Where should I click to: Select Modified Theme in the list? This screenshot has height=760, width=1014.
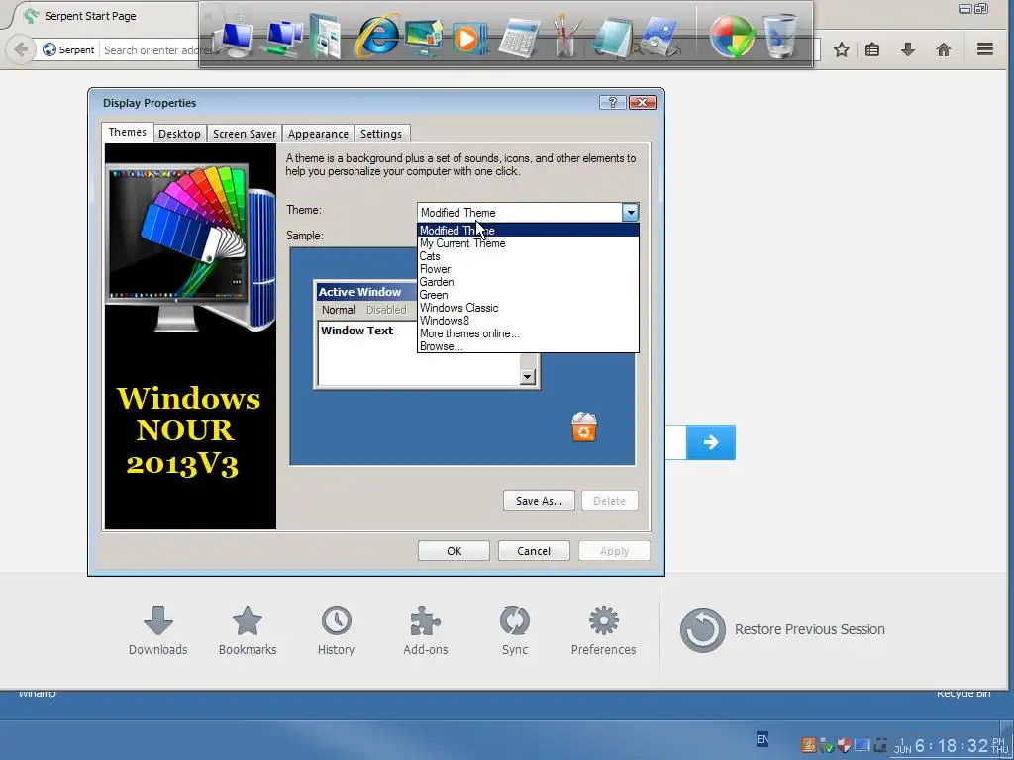pyautogui.click(x=528, y=230)
